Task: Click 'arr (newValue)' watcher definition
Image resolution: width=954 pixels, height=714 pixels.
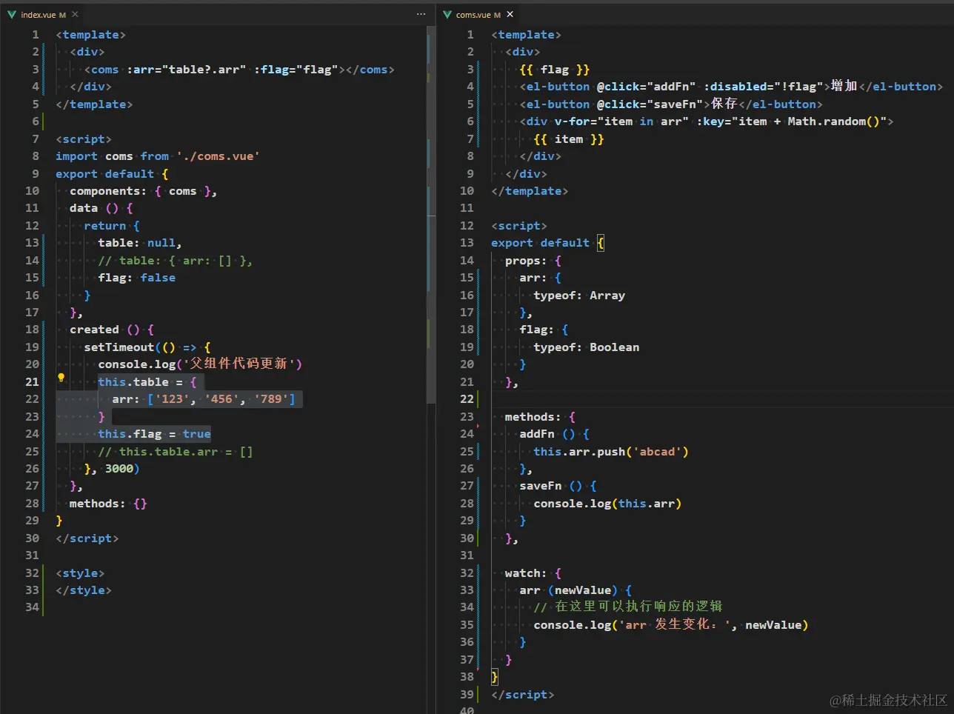Action: click(x=569, y=590)
